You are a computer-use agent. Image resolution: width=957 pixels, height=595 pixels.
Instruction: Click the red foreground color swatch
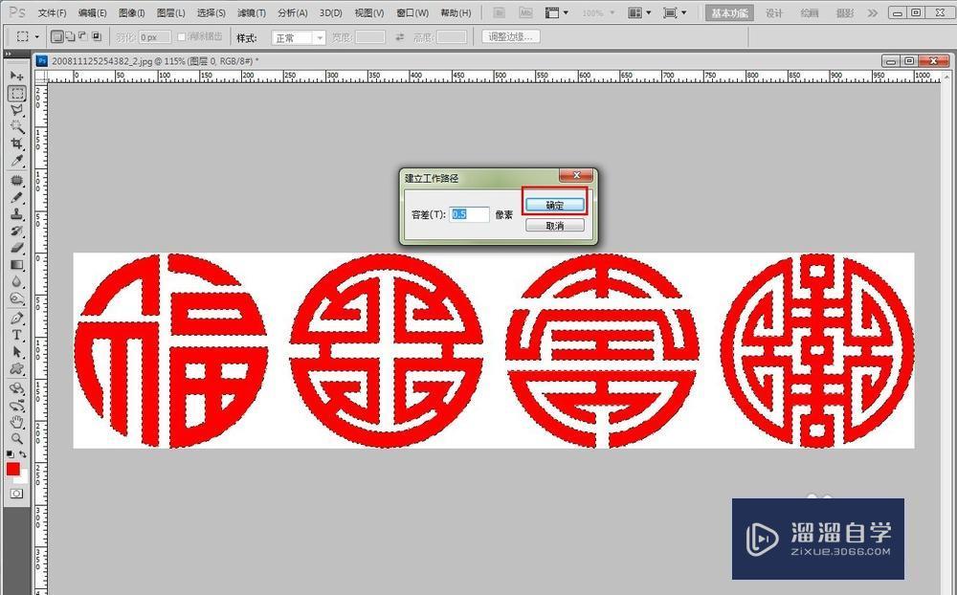[x=12, y=469]
